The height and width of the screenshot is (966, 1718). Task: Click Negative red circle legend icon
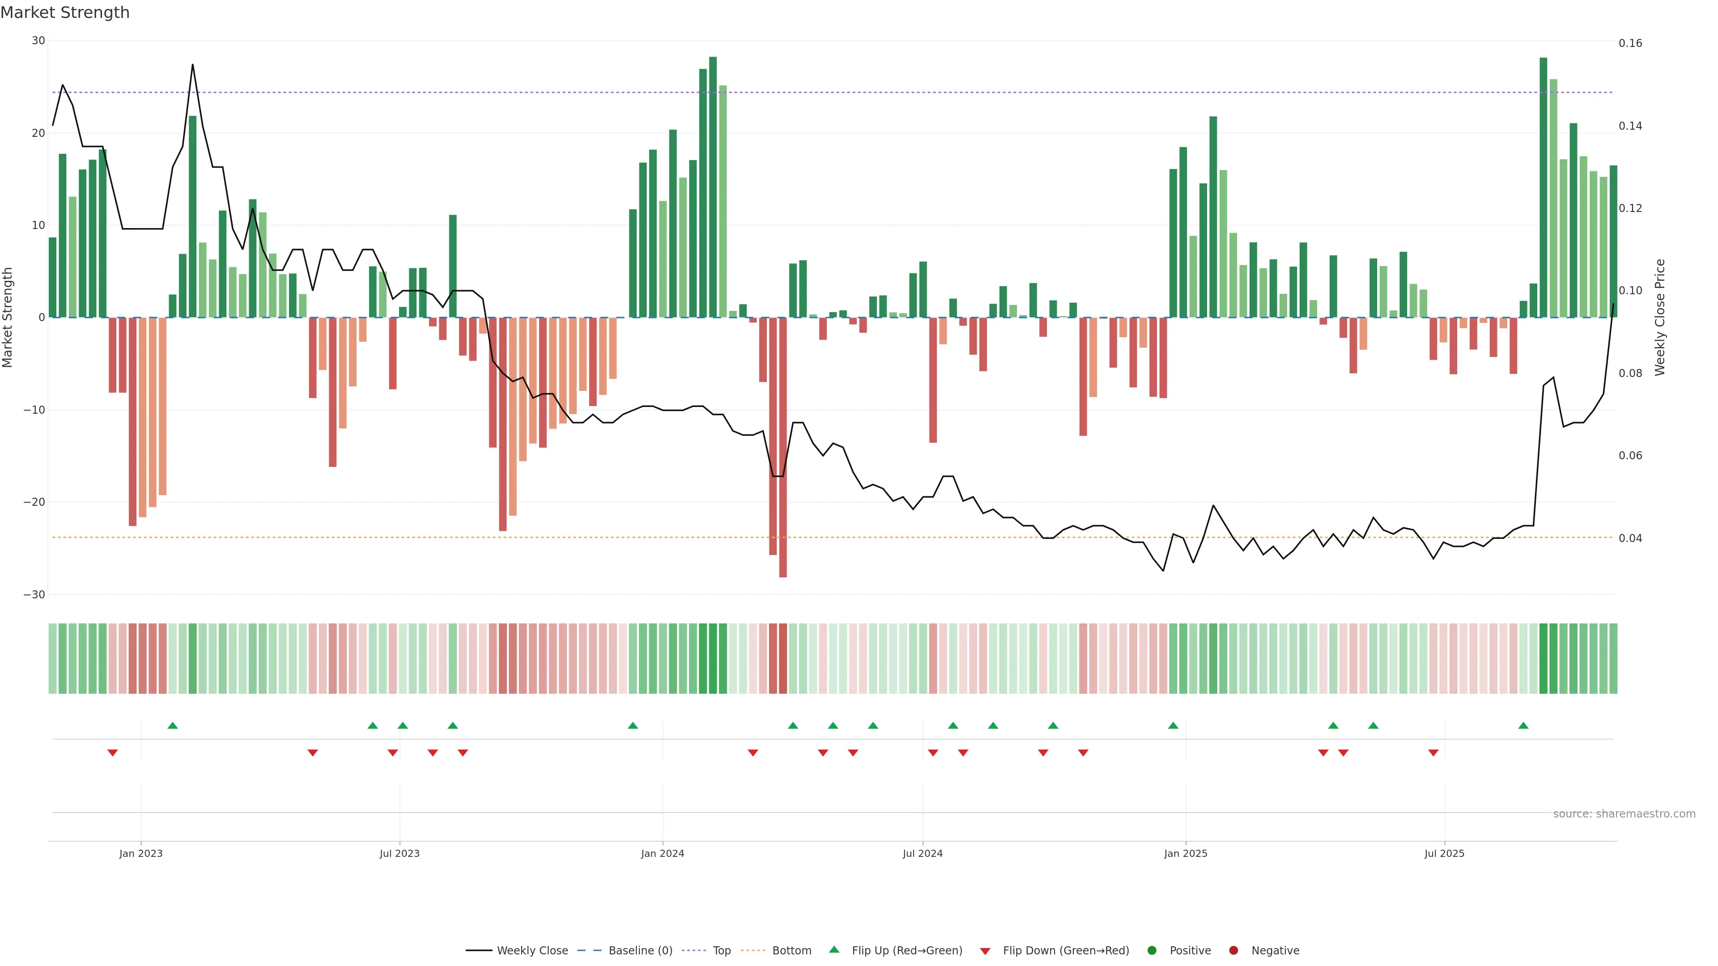pos(1233,951)
